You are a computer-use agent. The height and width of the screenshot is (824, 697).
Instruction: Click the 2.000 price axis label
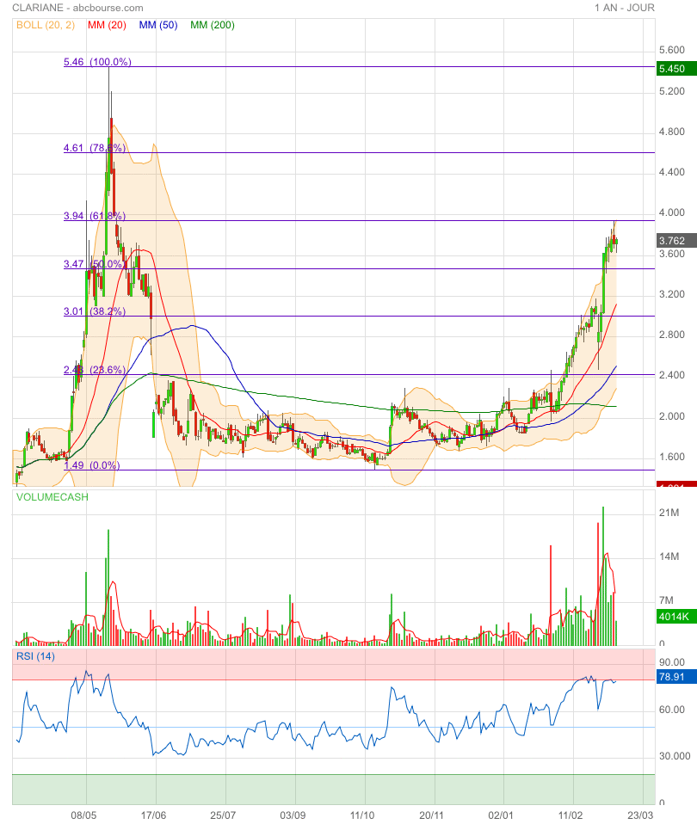pyautogui.click(x=672, y=416)
